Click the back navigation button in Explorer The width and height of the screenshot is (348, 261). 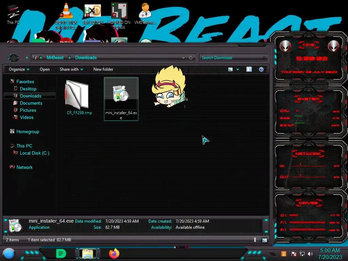14,58
